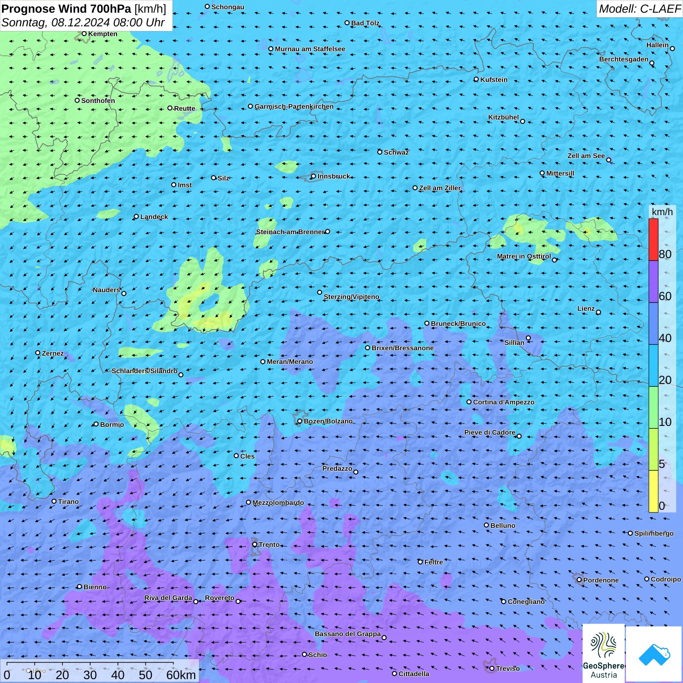
Task: Click the Trento city marker
Action: click(255, 544)
